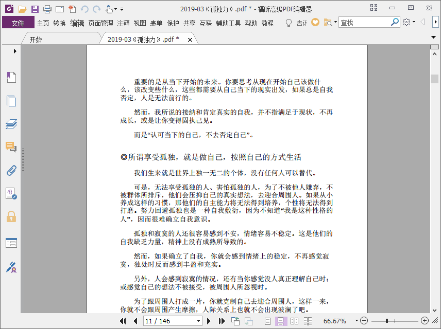The height and width of the screenshot is (329, 441).
Task: Select continuous page view mode
Action: coord(280,321)
